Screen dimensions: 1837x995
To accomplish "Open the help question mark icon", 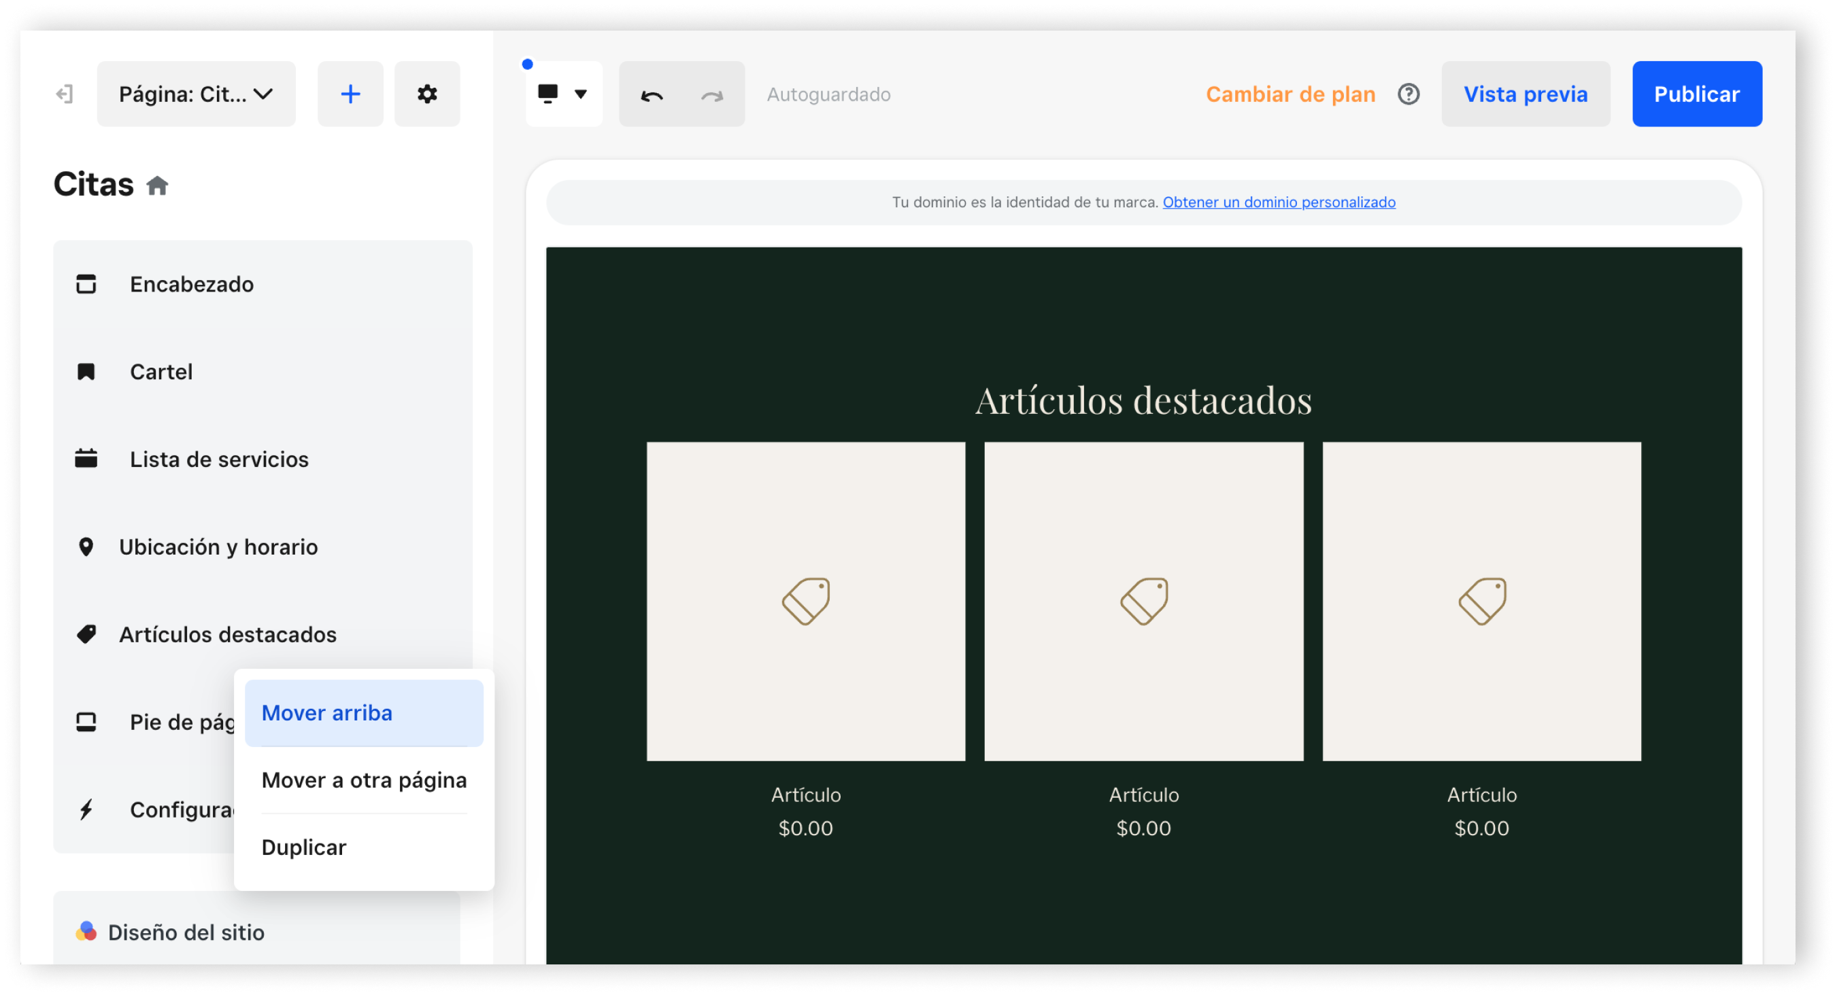I will click(x=1409, y=94).
